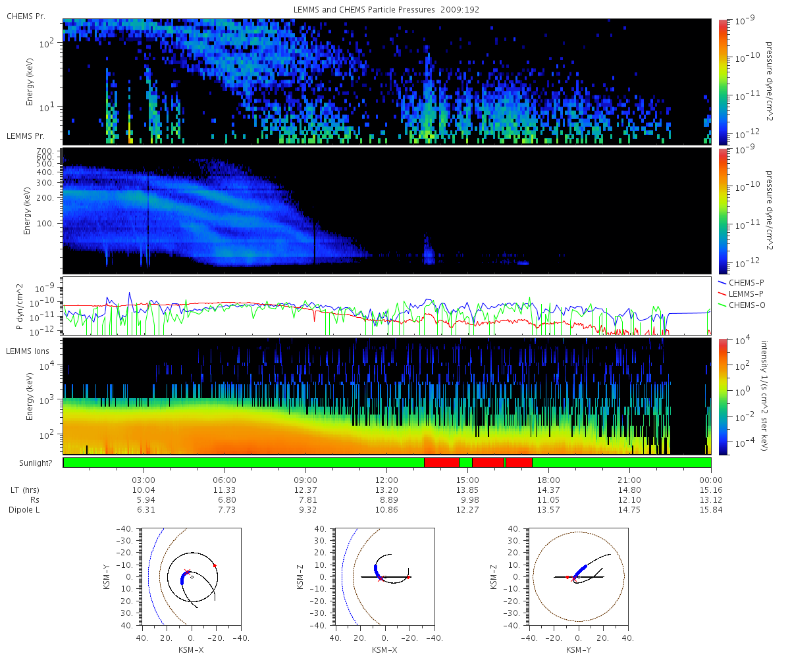Click the KSM-Y vs KSM-Z orbit plot
The width and height of the screenshot is (790, 658).
[x=578, y=577]
